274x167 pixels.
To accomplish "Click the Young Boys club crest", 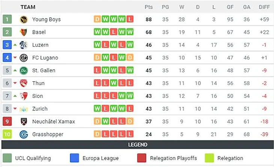I will tap(24, 19).
